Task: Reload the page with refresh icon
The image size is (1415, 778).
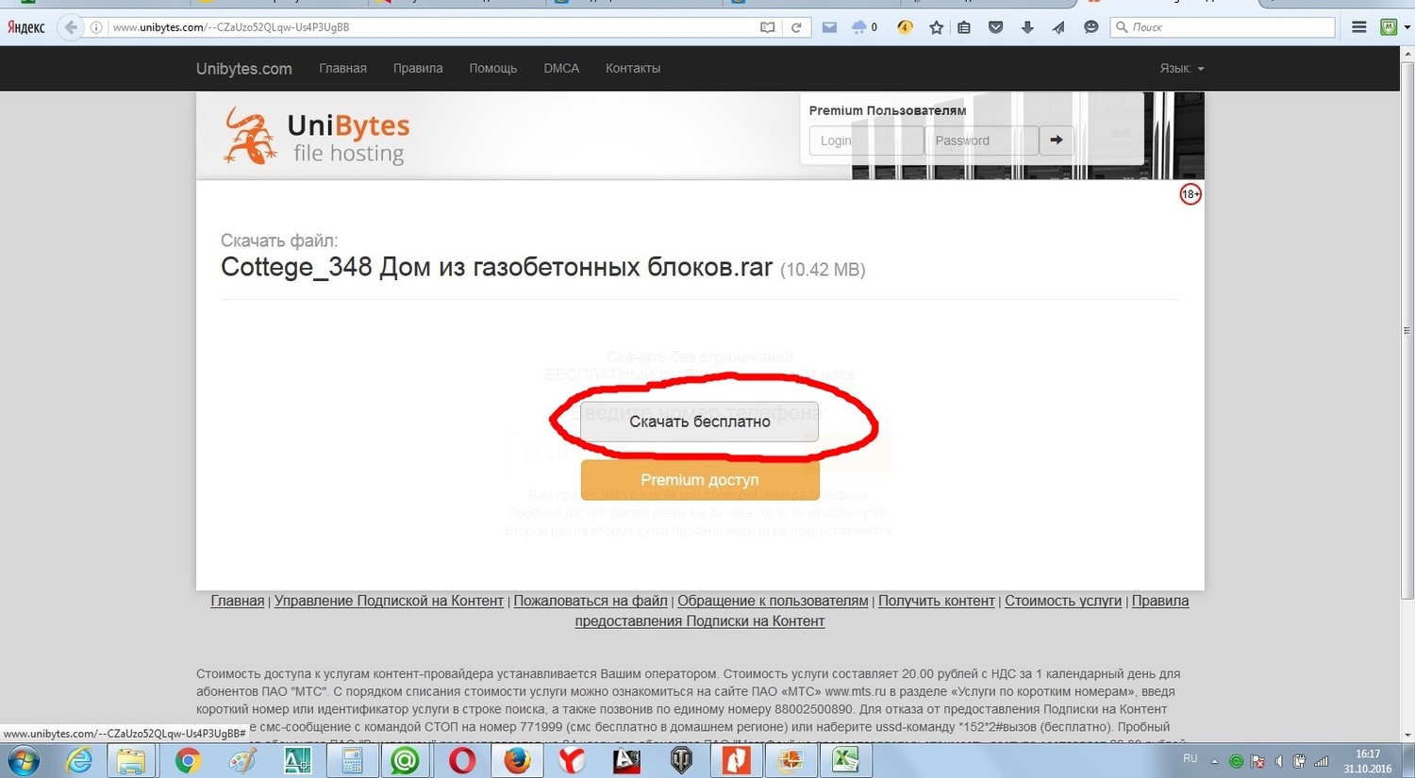Action: coord(796,27)
